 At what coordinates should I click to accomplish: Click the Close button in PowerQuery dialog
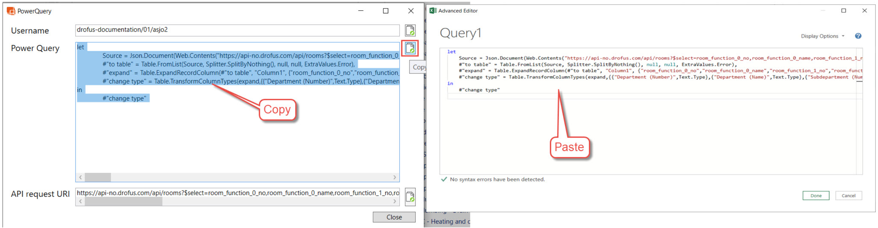(x=394, y=217)
